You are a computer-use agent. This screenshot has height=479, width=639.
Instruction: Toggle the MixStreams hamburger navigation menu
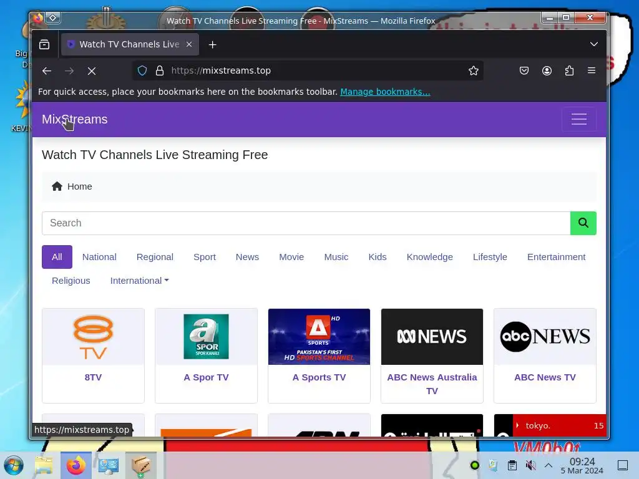click(579, 119)
